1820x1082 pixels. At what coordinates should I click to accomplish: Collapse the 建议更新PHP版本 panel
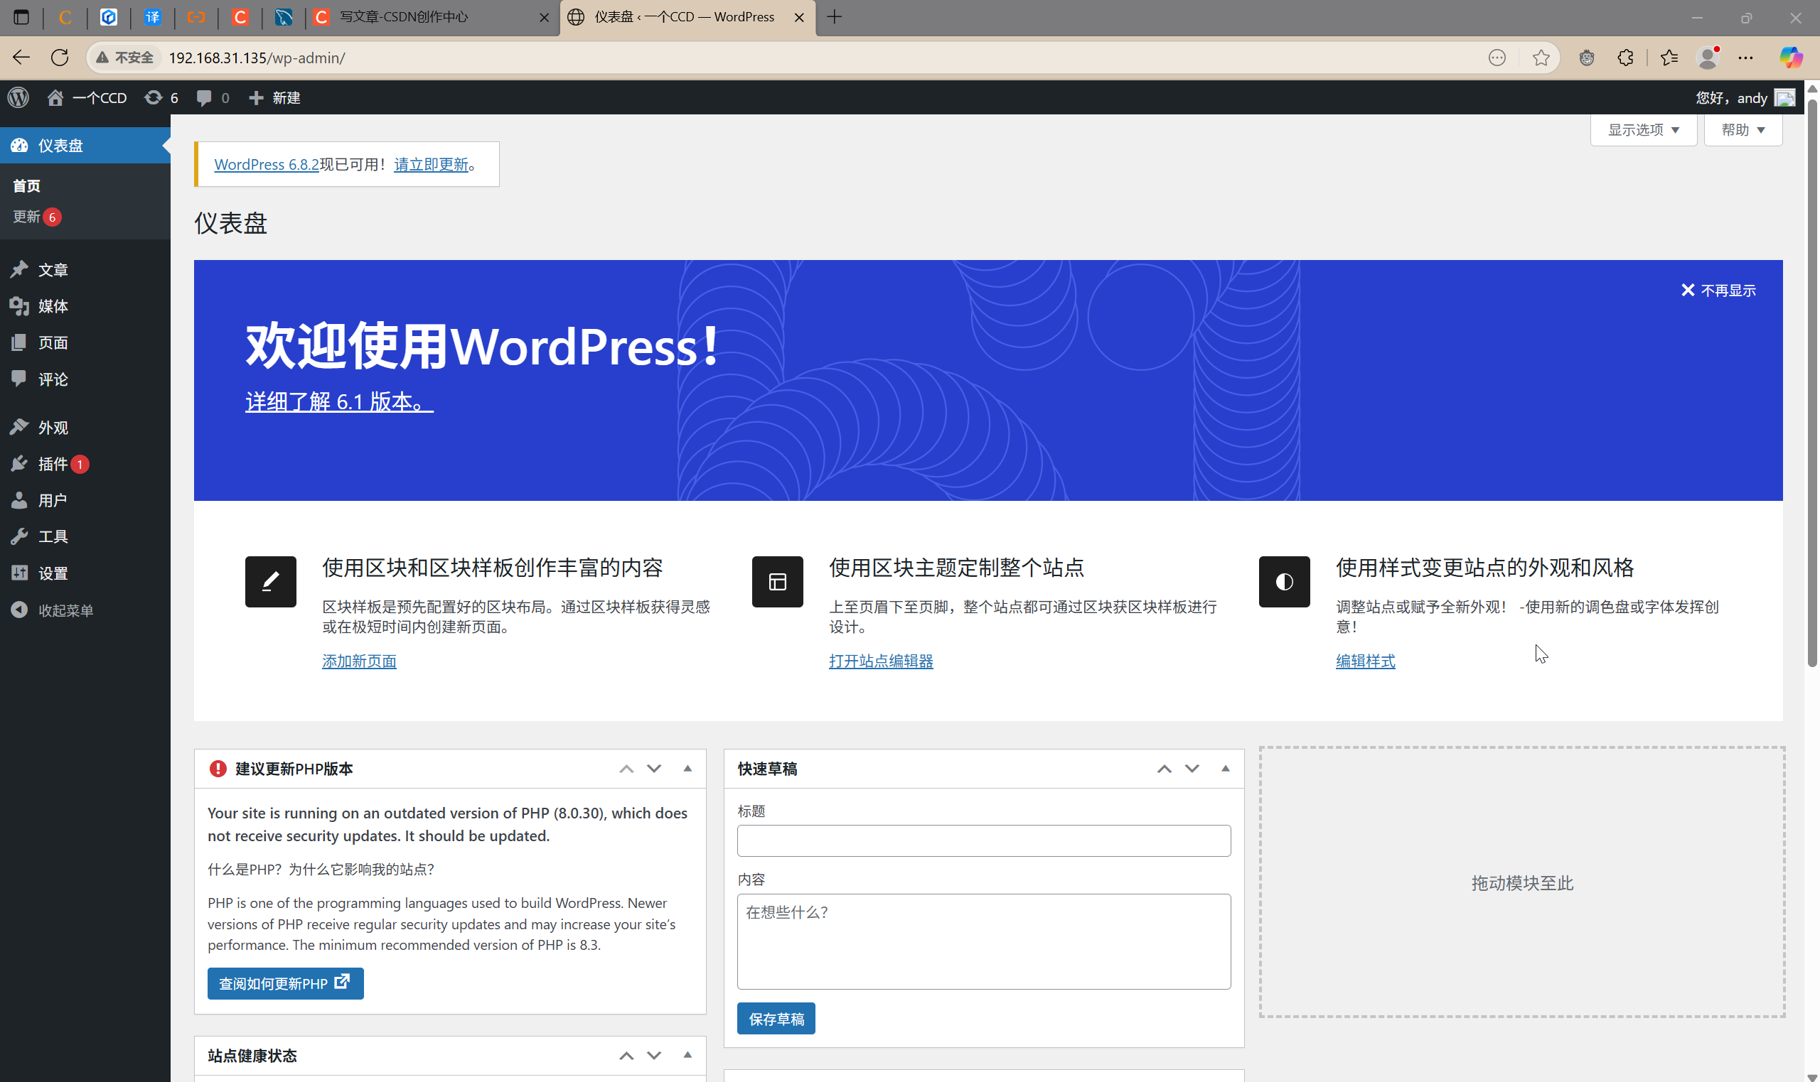point(687,769)
